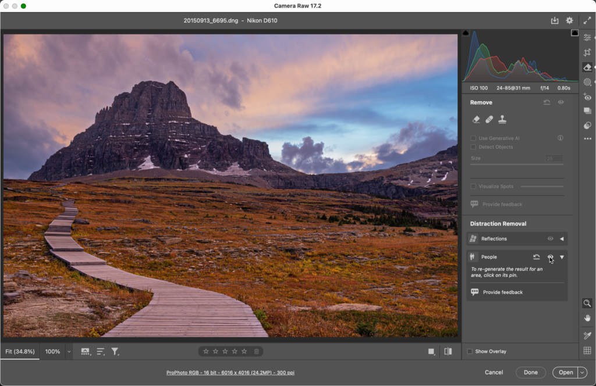This screenshot has height=386, width=596.
Task: Select the Hand tool
Action: (587, 318)
